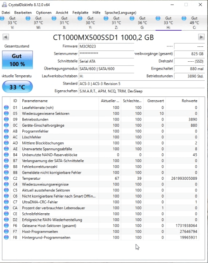Screen dimensions: 208x263
Task: Open the Bearbeiten menu
Action: coord(23,12)
